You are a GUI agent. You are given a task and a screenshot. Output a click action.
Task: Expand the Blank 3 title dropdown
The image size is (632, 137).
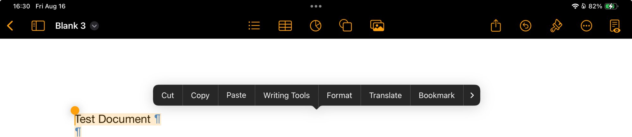click(94, 26)
